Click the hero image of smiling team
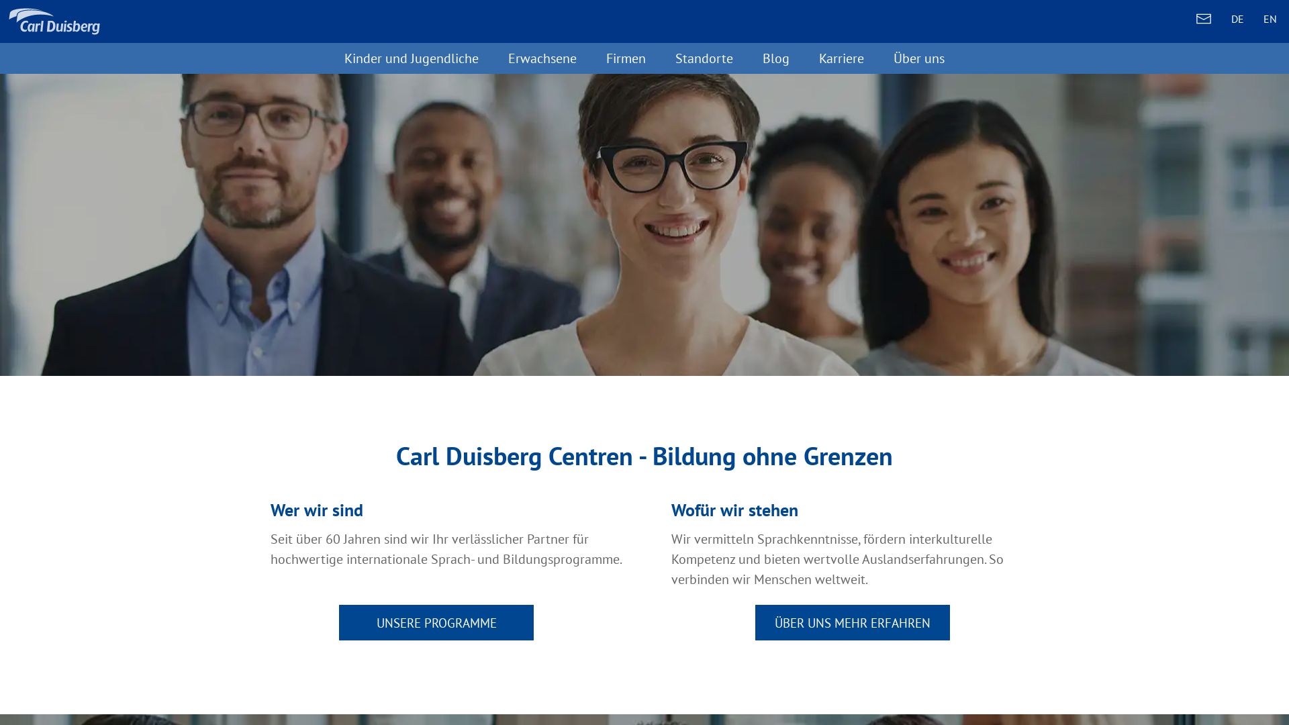 click(644, 225)
